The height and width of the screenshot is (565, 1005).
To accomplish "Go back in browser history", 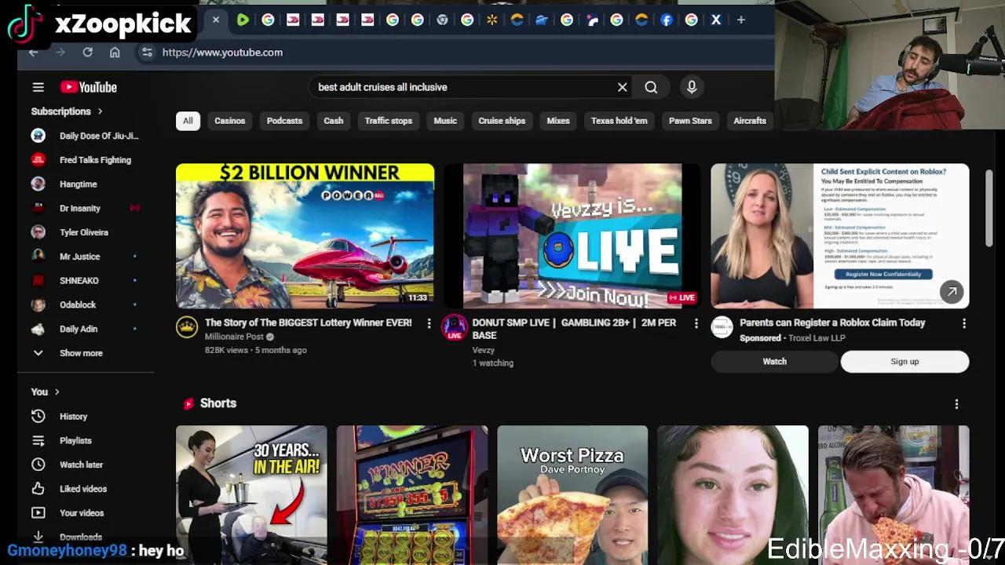I will pyautogui.click(x=33, y=52).
